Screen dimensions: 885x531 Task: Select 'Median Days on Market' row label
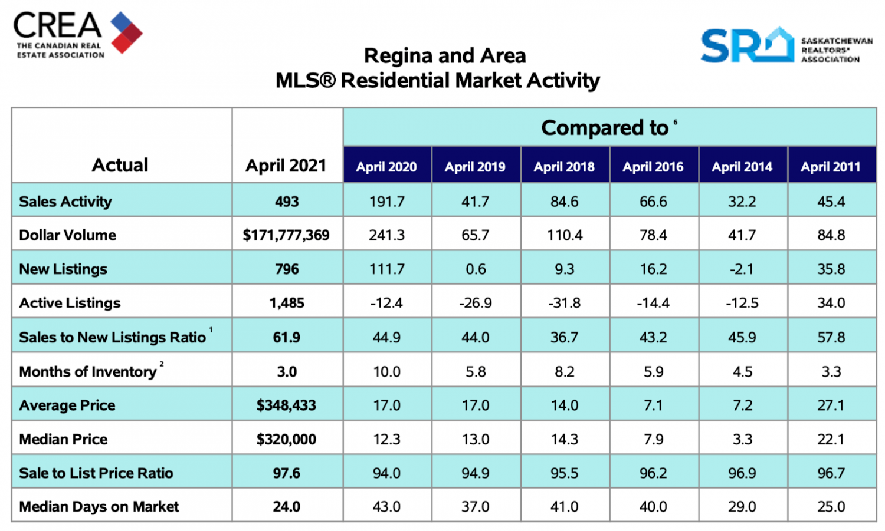99,507
